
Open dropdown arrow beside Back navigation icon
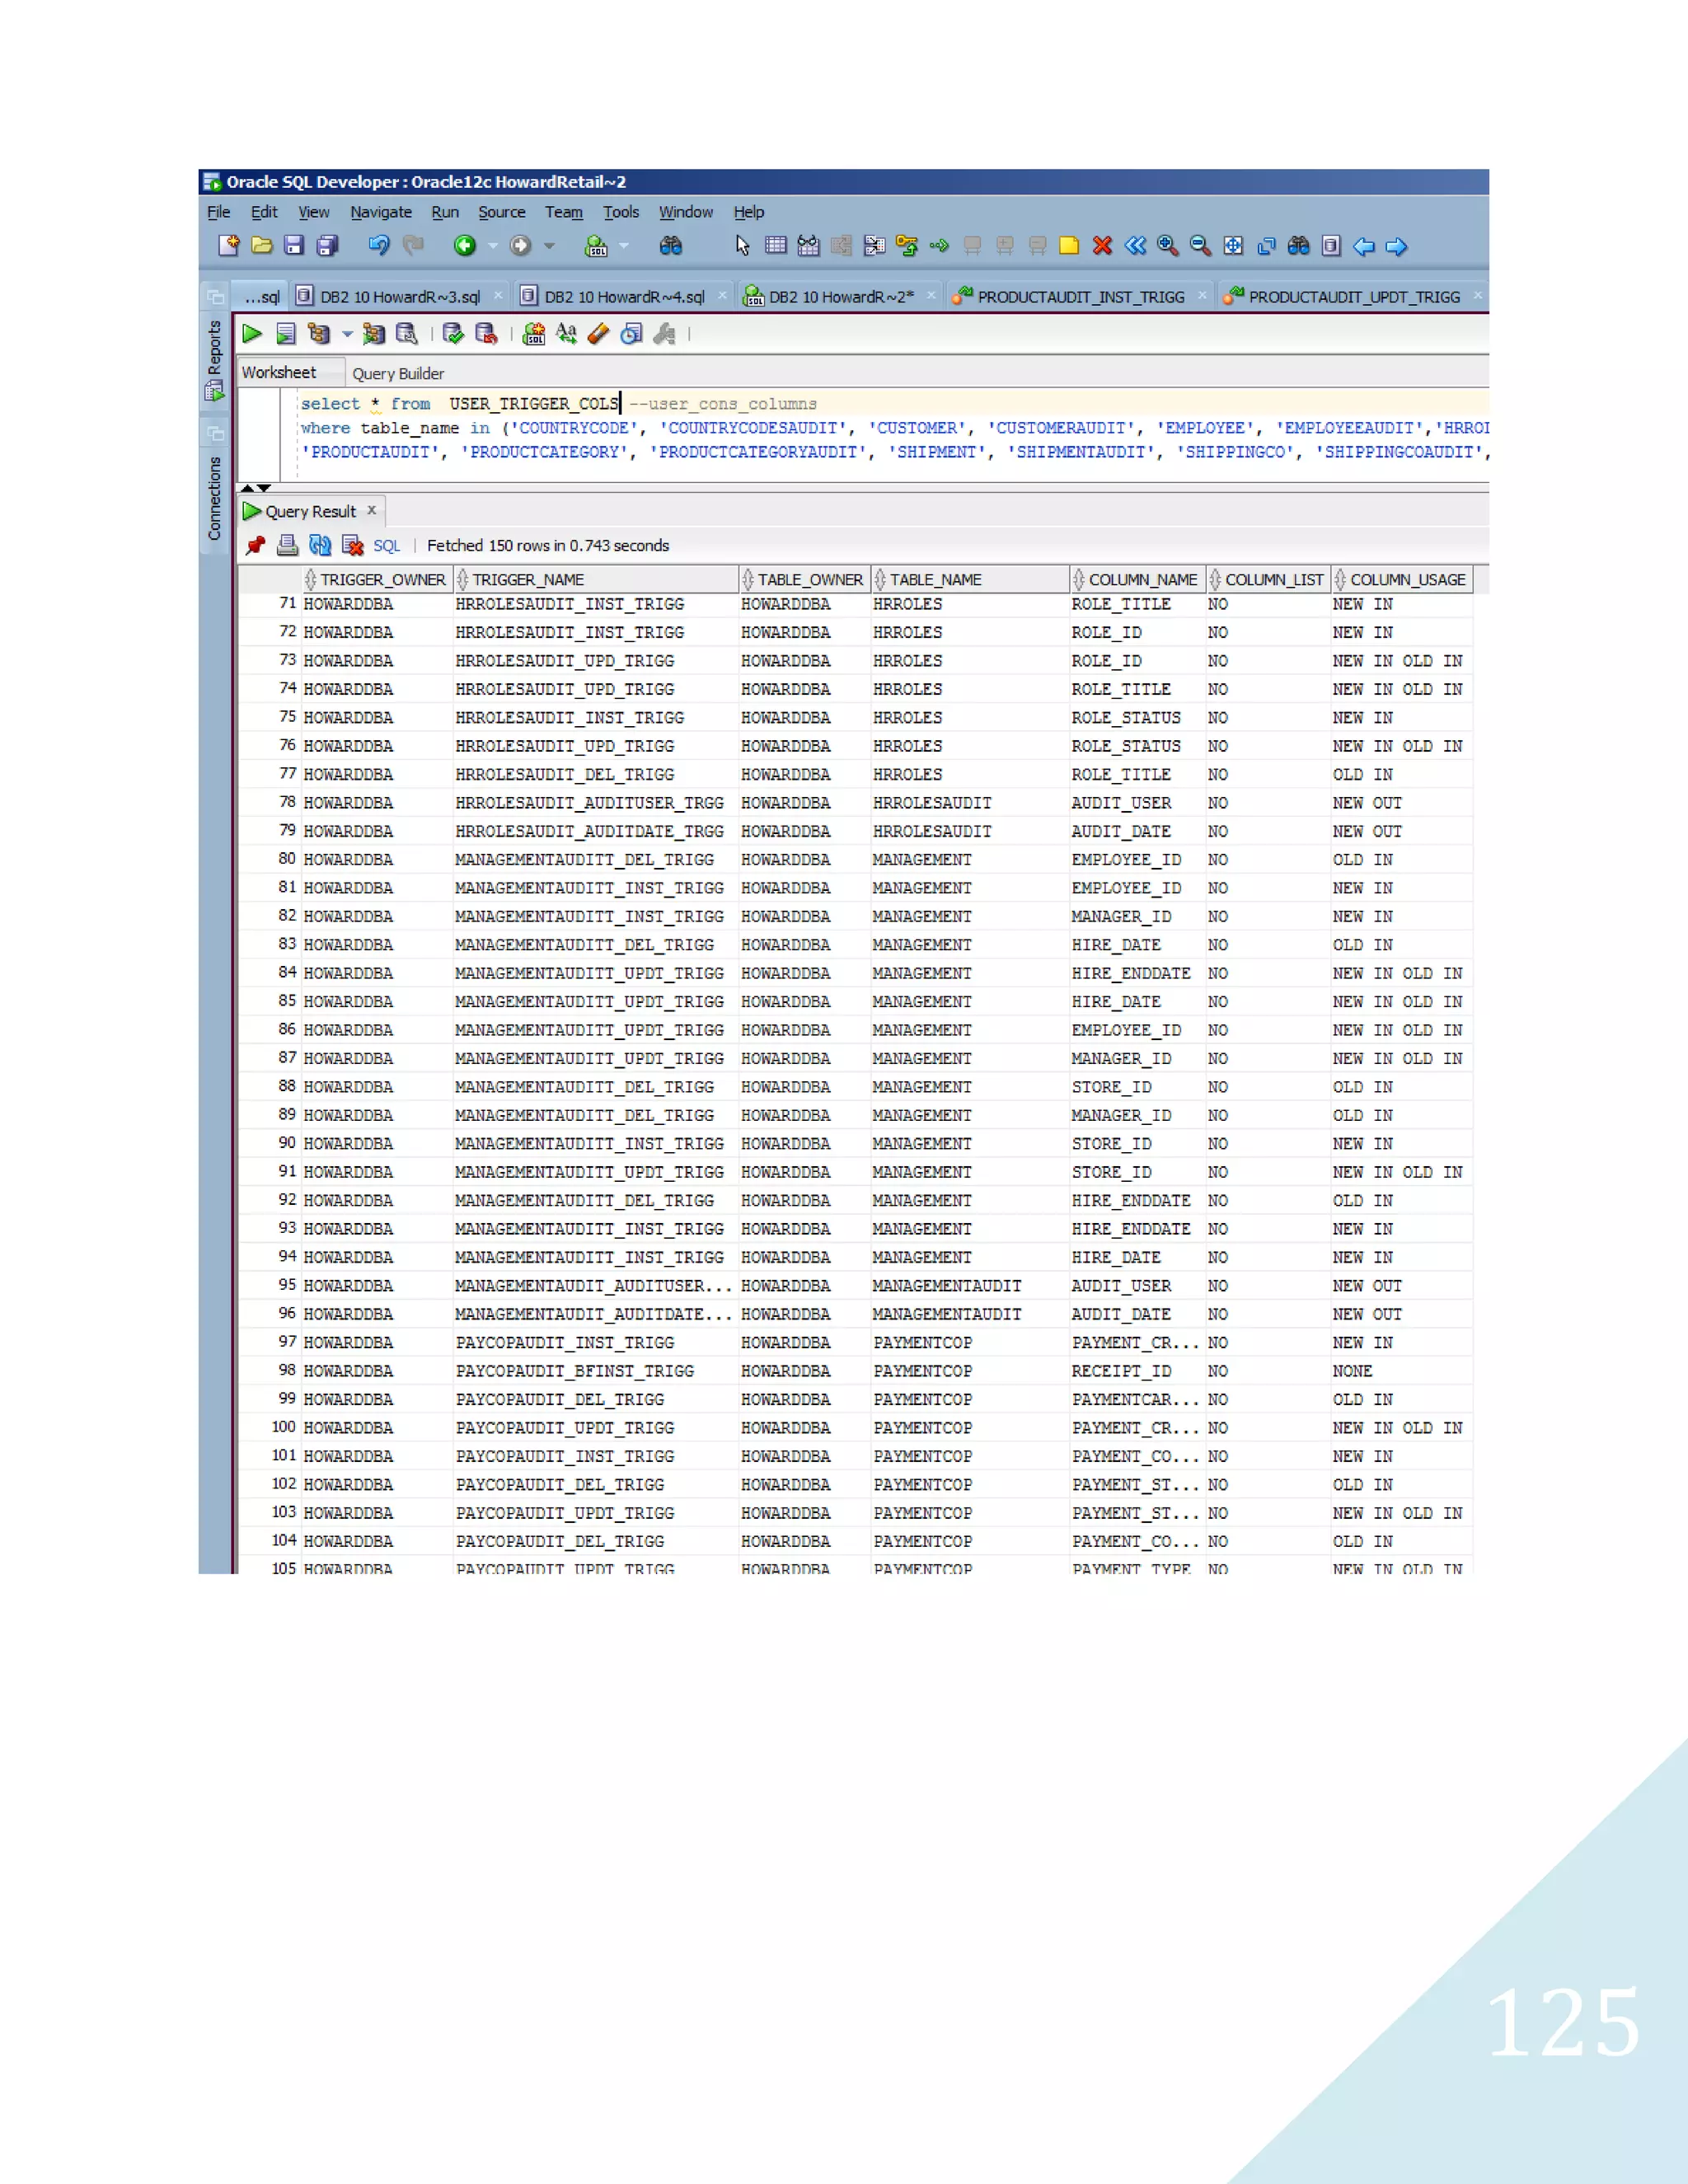click(x=493, y=246)
